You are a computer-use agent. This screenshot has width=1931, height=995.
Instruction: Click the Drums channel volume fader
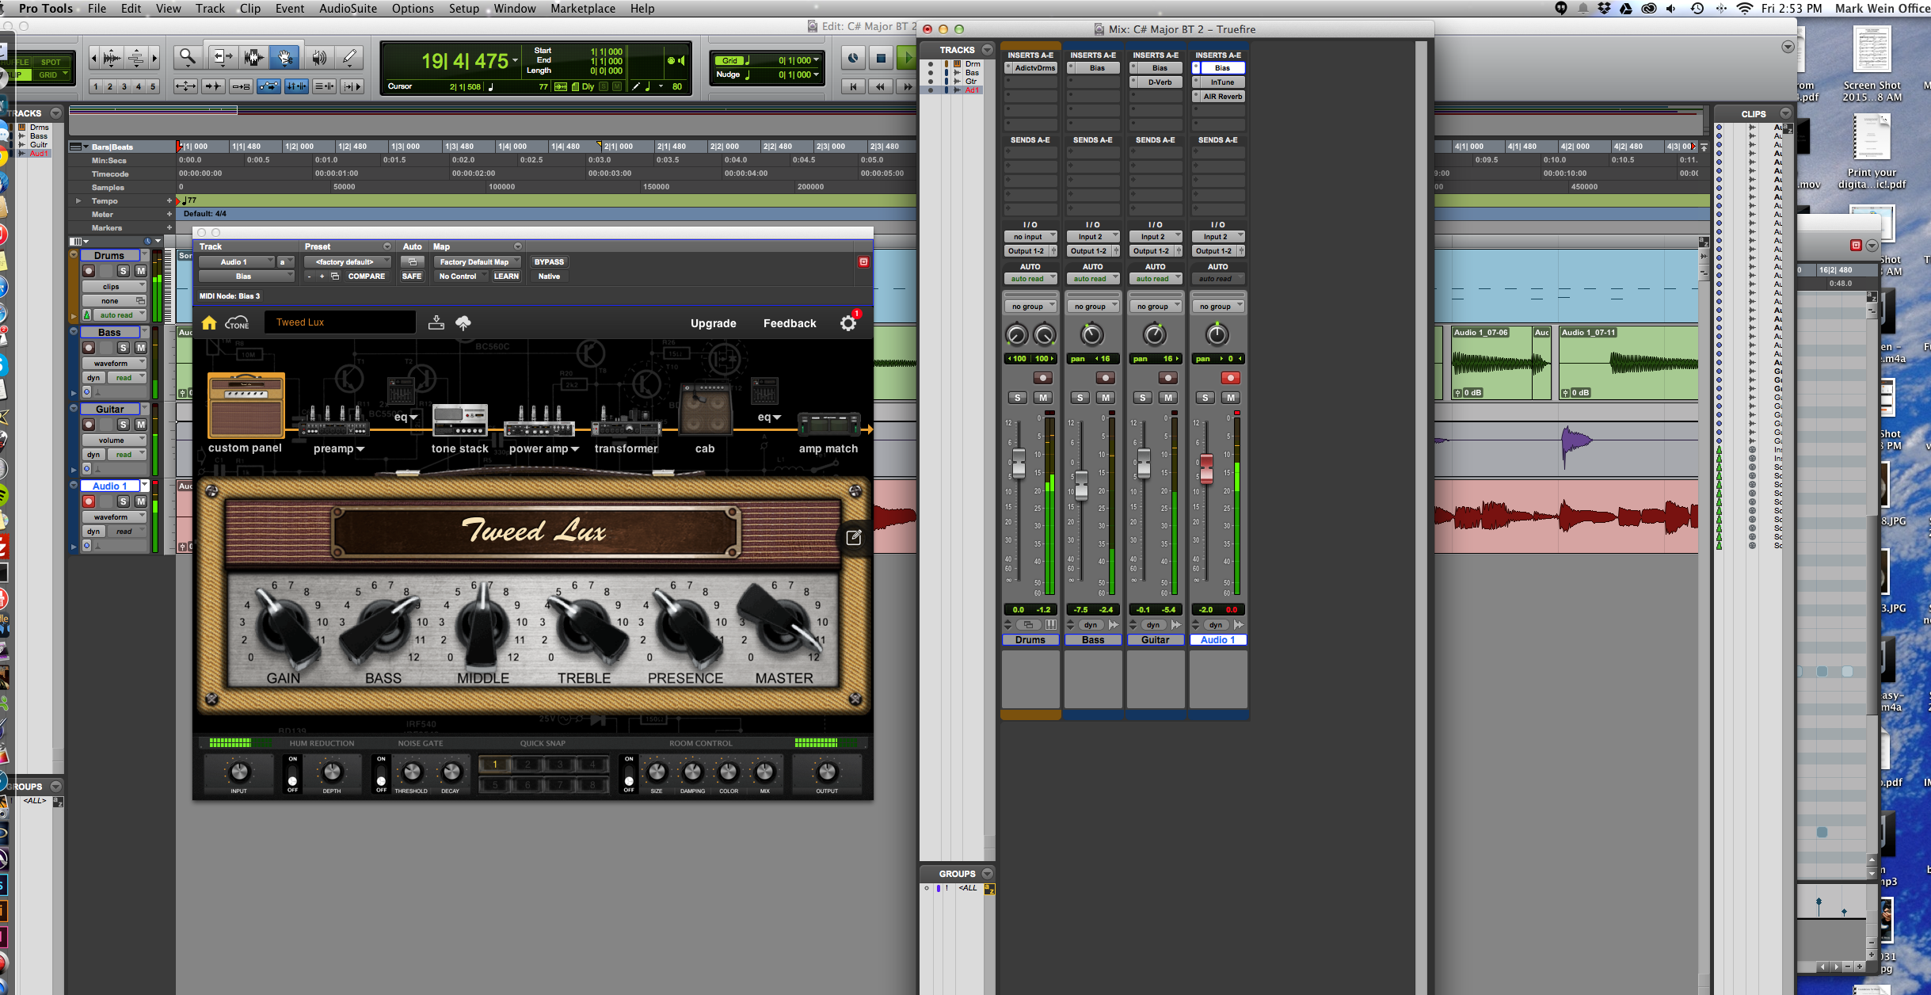1019,463
